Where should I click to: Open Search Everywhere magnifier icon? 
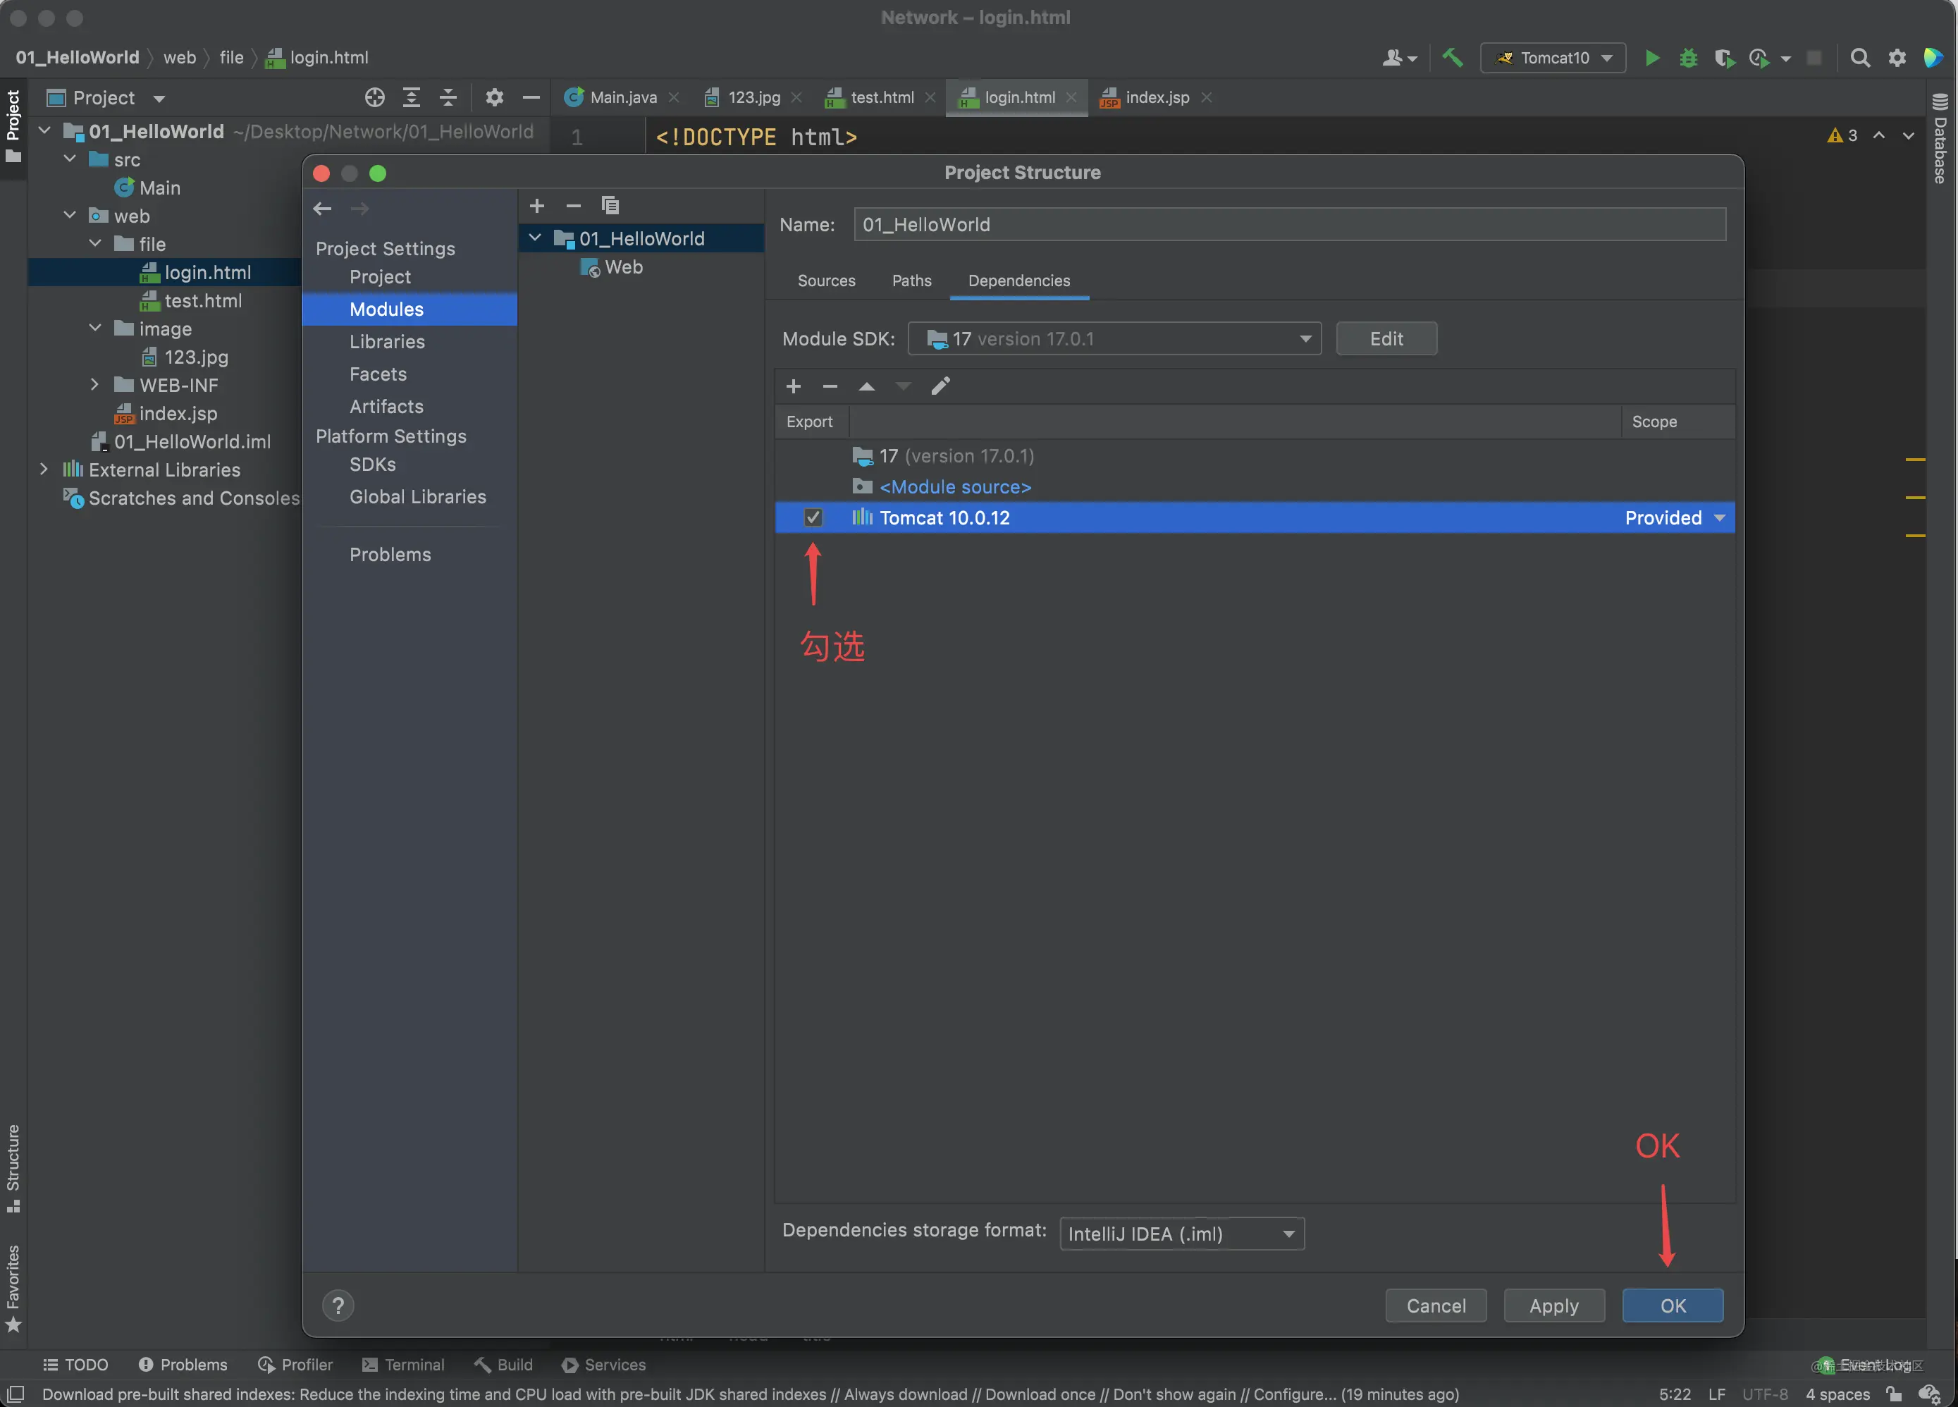coord(1861,58)
